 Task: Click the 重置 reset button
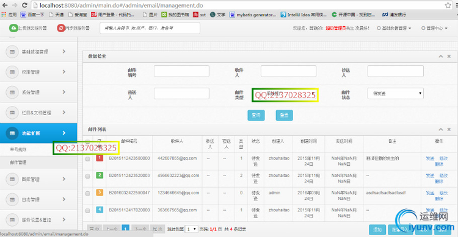284,115
